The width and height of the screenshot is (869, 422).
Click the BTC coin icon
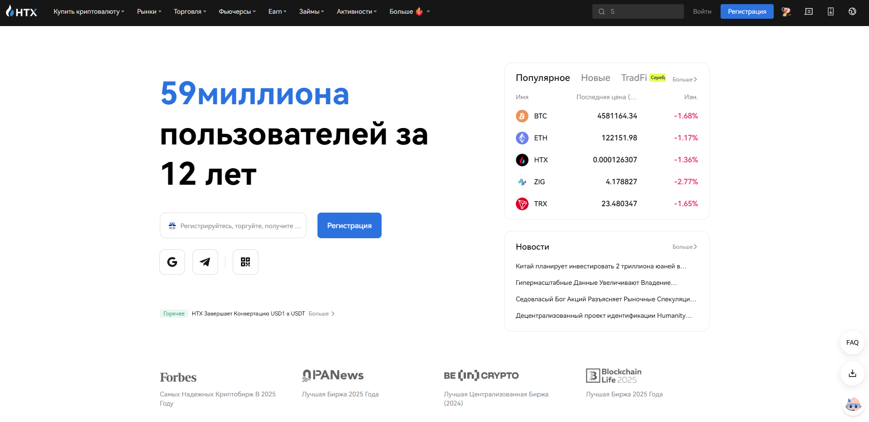point(522,116)
